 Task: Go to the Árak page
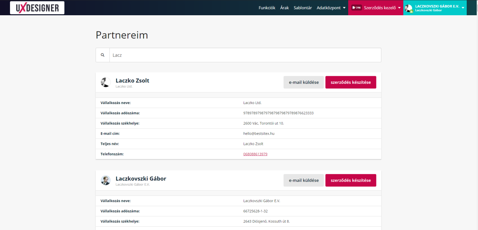point(284,8)
